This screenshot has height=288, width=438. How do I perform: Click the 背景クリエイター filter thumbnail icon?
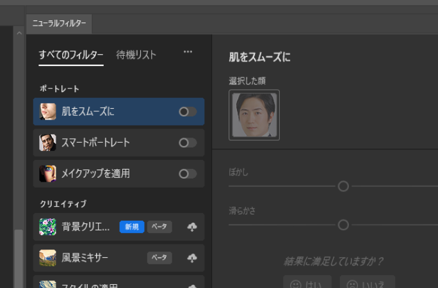pyautogui.click(x=47, y=227)
